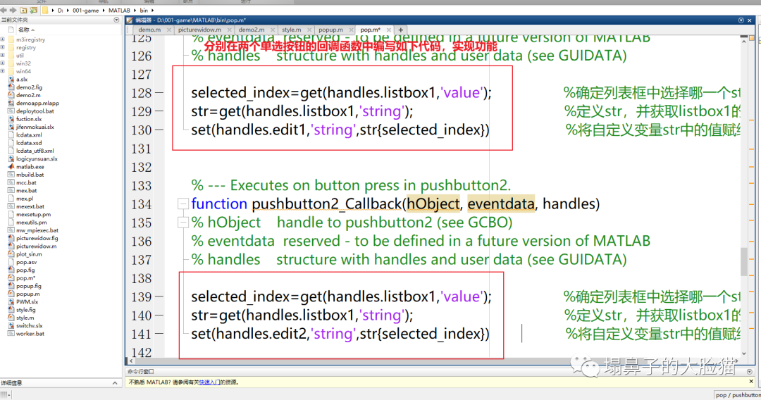Set breakpoint at line 139 dash

tap(159, 296)
